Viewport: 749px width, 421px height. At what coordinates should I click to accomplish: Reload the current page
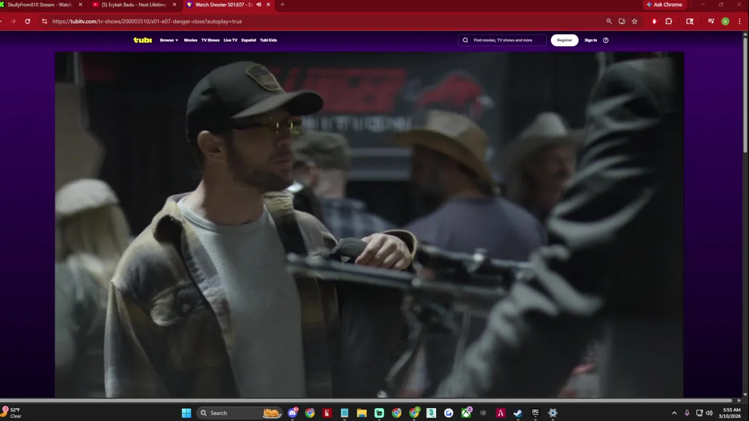click(28, 21)
